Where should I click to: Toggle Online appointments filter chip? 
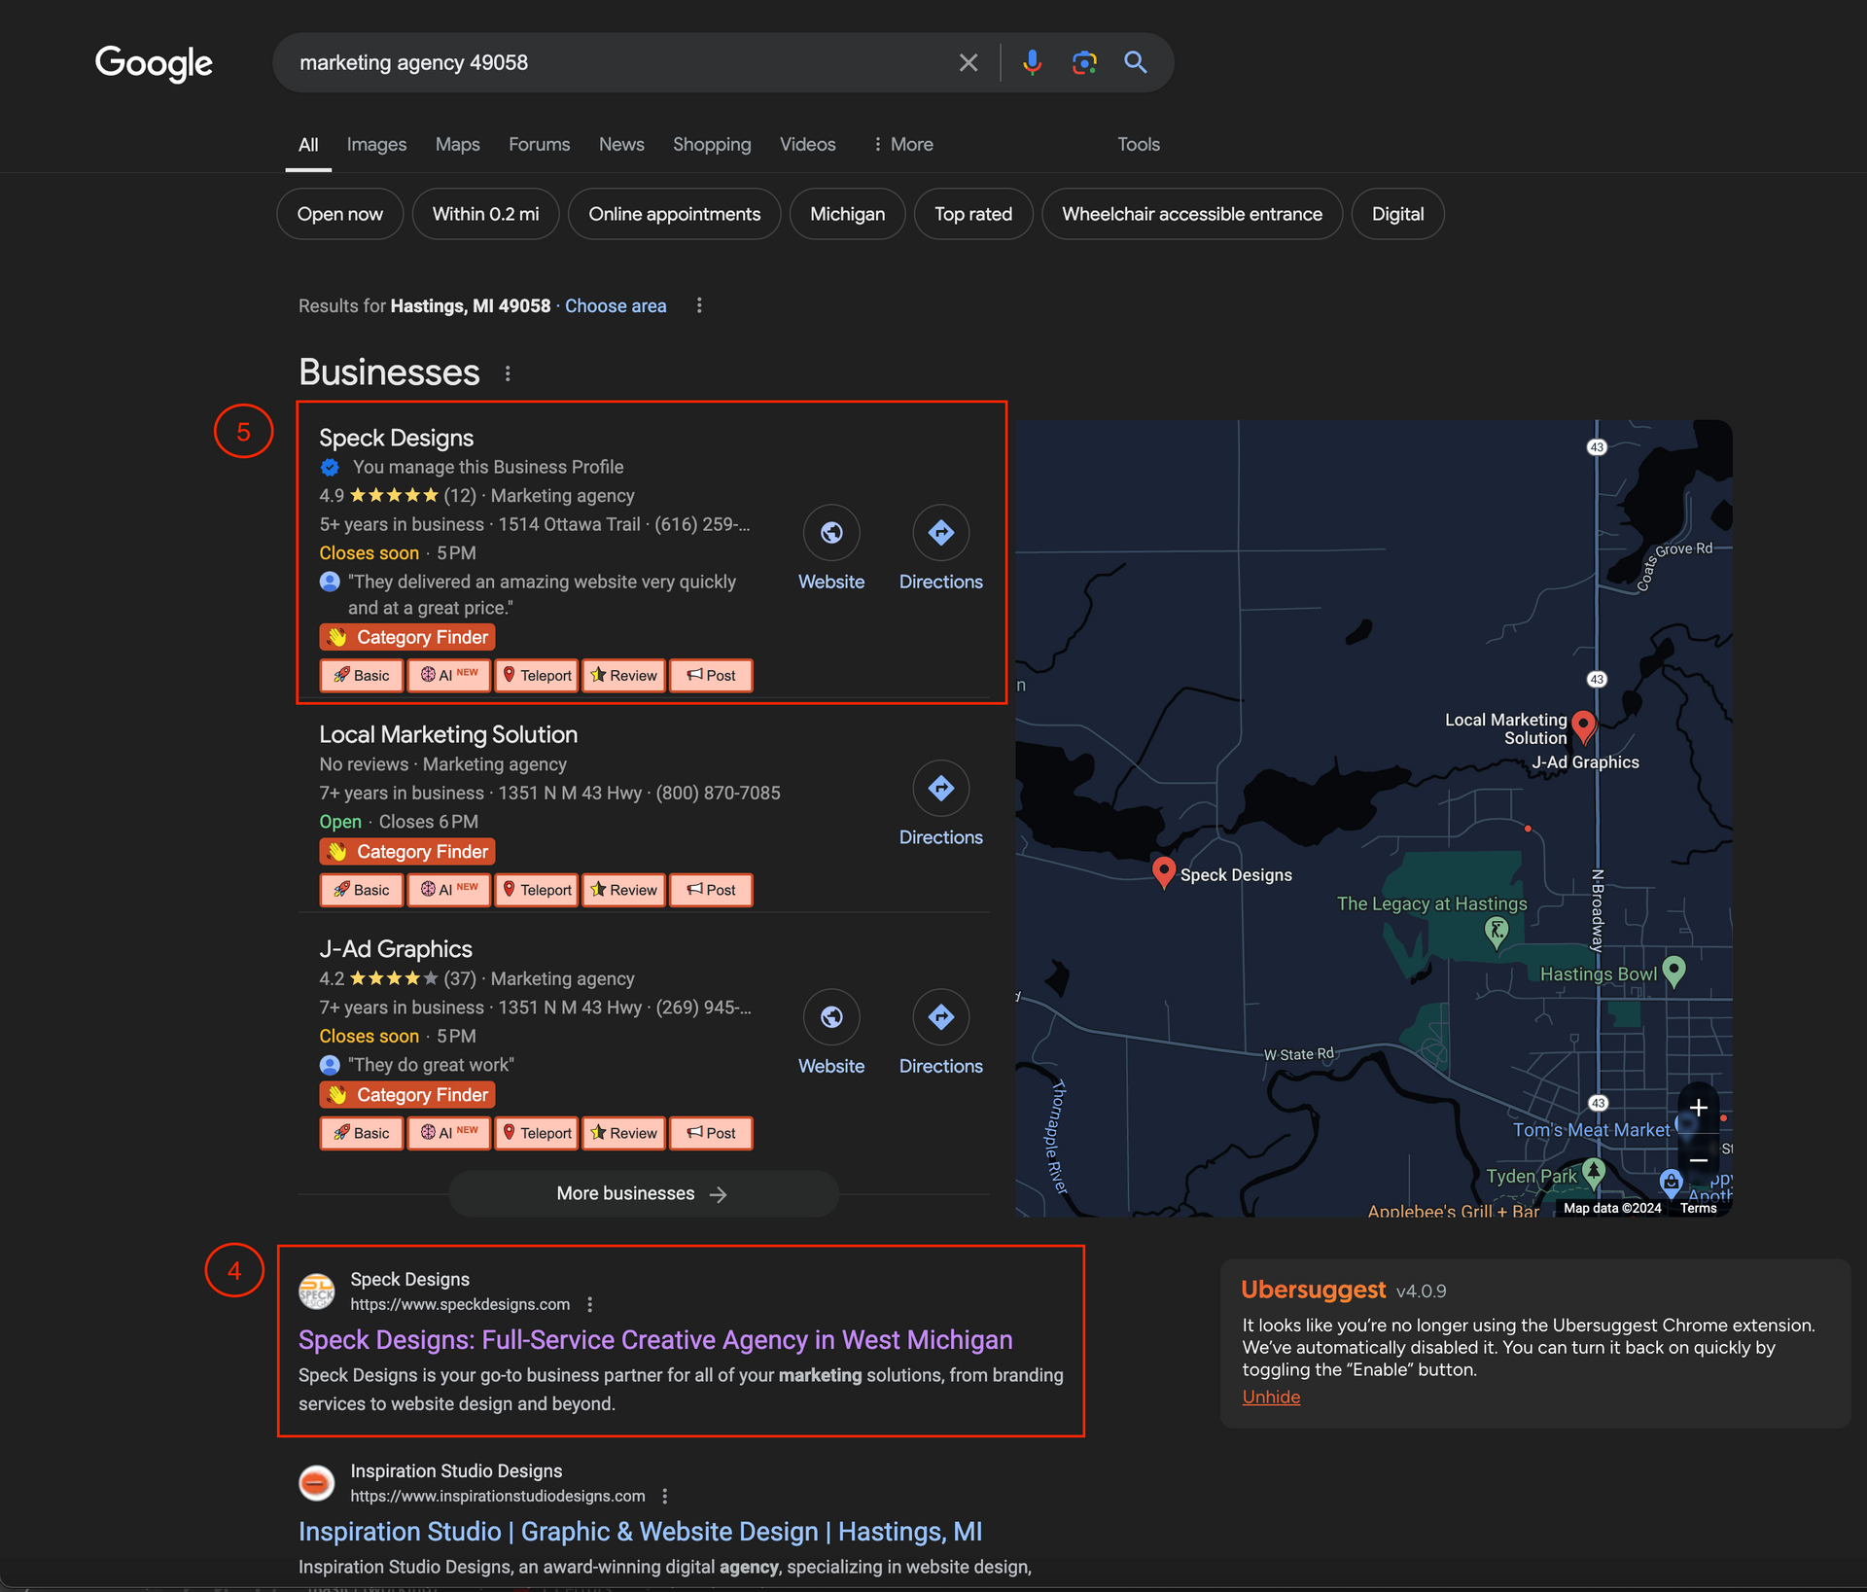coord(675,214)
